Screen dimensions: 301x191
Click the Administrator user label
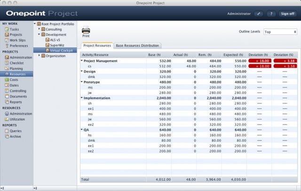coord(239,14)
